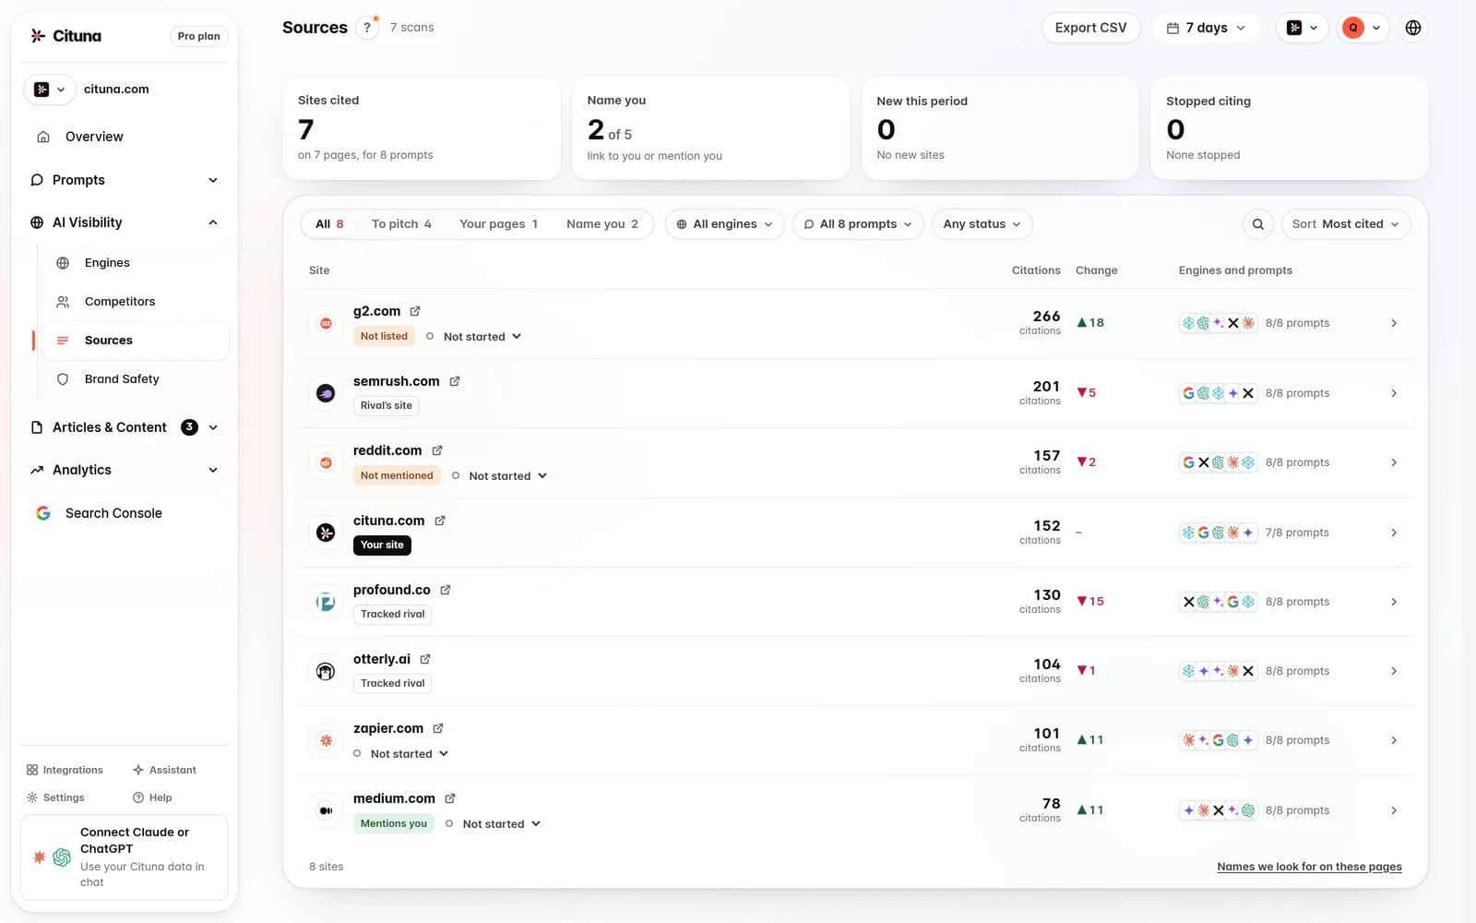Expand the Prompts sidebar section

point(125,180)
